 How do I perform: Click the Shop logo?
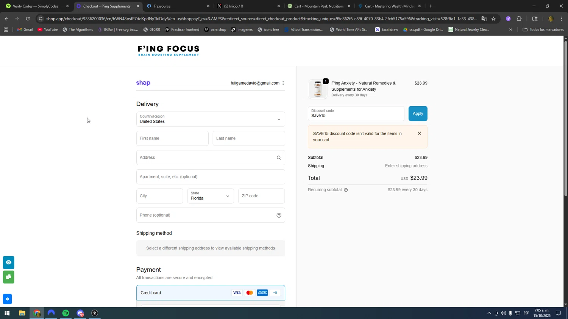[143, 83]
